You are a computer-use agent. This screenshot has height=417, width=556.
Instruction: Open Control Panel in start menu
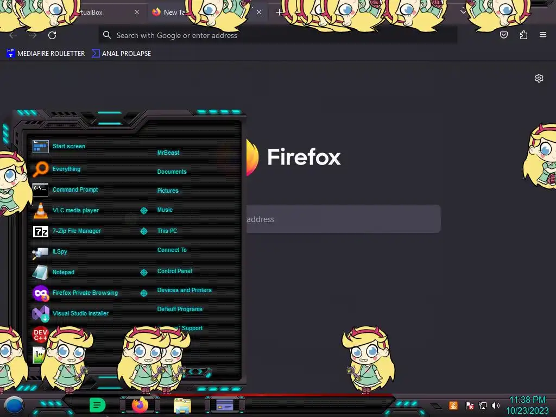pyautogui.click(x=174, y=271)
